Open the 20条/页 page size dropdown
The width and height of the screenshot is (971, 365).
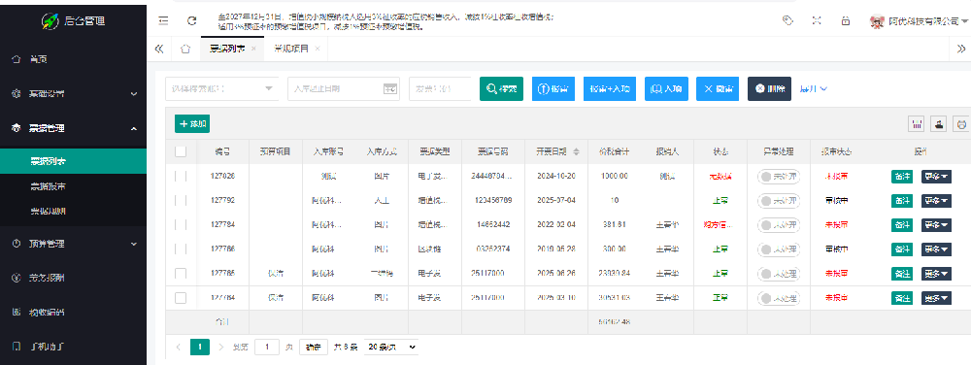click(x=390, y=348)
